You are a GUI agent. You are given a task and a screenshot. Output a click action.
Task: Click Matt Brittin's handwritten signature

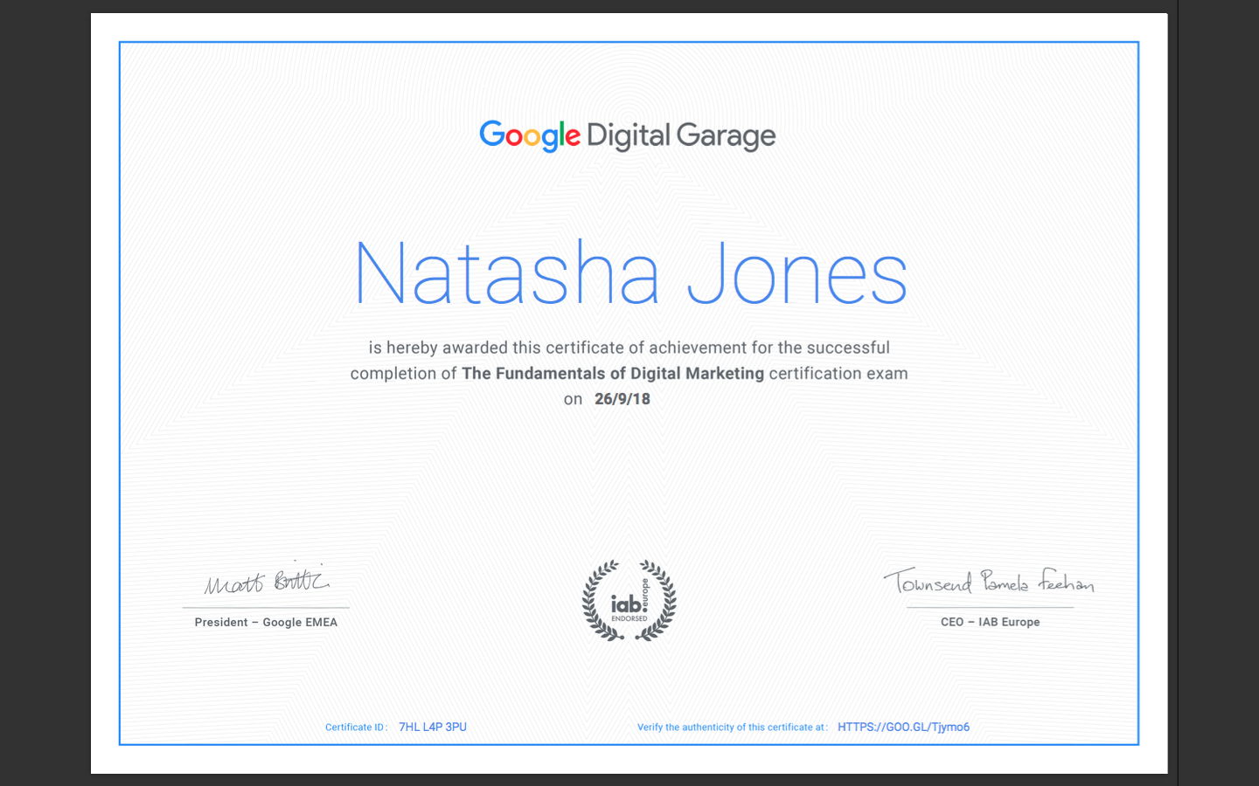click(x=267, y=579)
